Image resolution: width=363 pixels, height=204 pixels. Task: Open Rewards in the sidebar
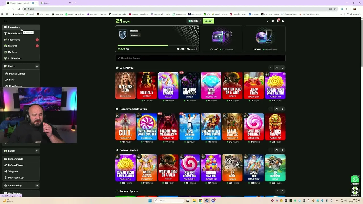coord(21,46)
